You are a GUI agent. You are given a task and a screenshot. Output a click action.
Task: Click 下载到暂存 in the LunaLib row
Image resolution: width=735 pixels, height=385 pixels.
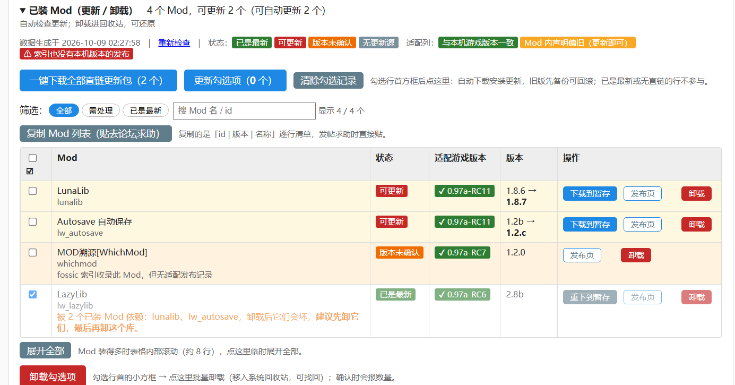[590, 194]
